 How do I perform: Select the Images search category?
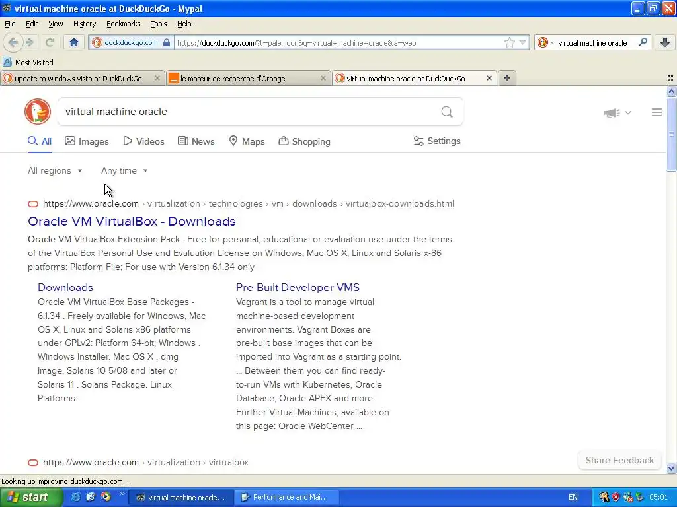(87, 141)
